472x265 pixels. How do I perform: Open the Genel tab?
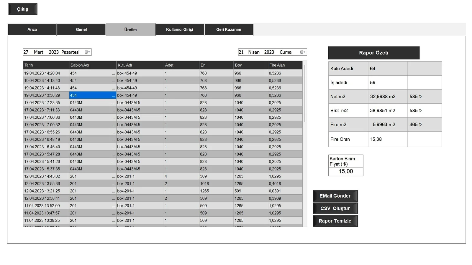tap(81, 29)
